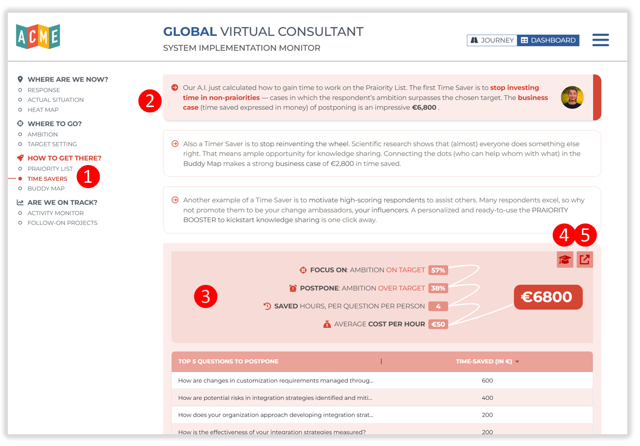Image resolution: width=640 pixels, height=446 pixels.
Task: Select row 'How does your organization approach developing'
Action: (x=382, y=415)
